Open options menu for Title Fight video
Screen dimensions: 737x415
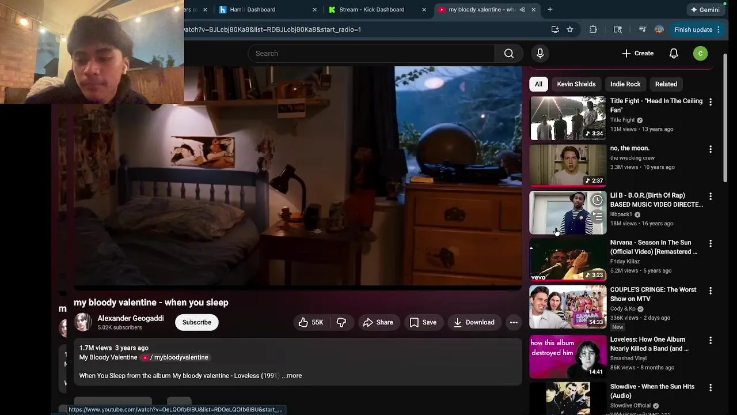tap(711, 102)
